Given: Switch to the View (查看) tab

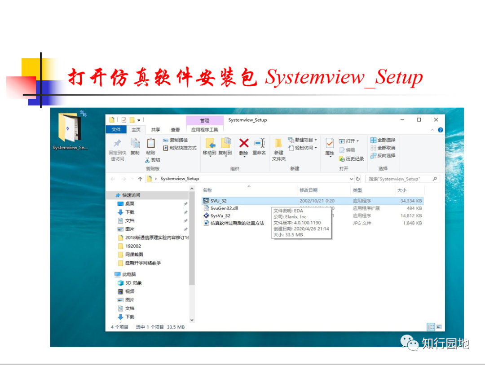Looking at the screenshot, I should 175,130.
